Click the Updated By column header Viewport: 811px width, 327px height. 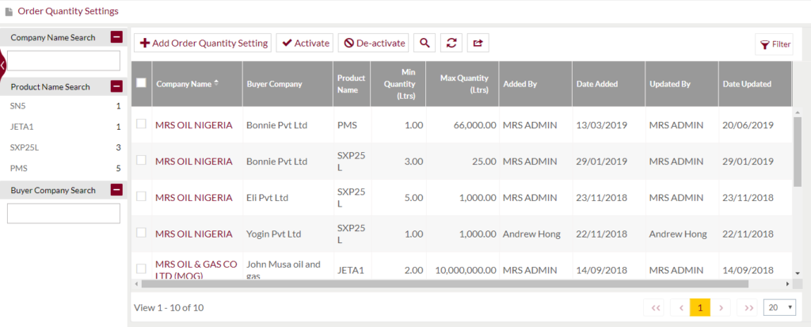pyautogui.click(x=682, y=84)
